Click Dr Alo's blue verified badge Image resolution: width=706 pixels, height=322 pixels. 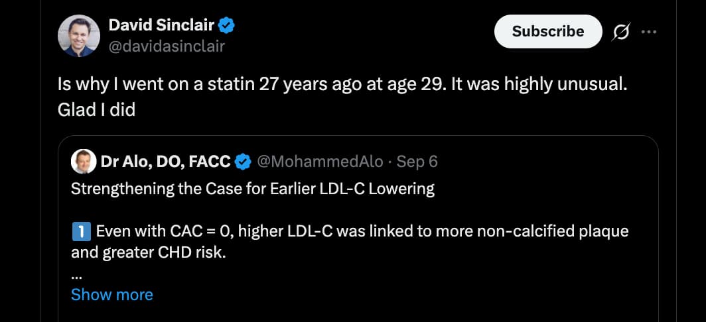point(244,161)
